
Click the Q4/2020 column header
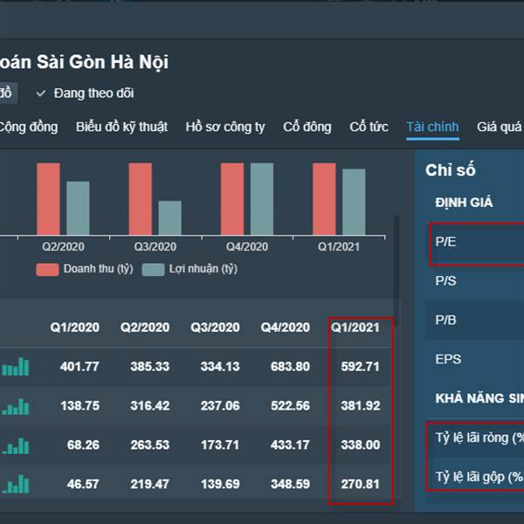(x=285, y=327)
